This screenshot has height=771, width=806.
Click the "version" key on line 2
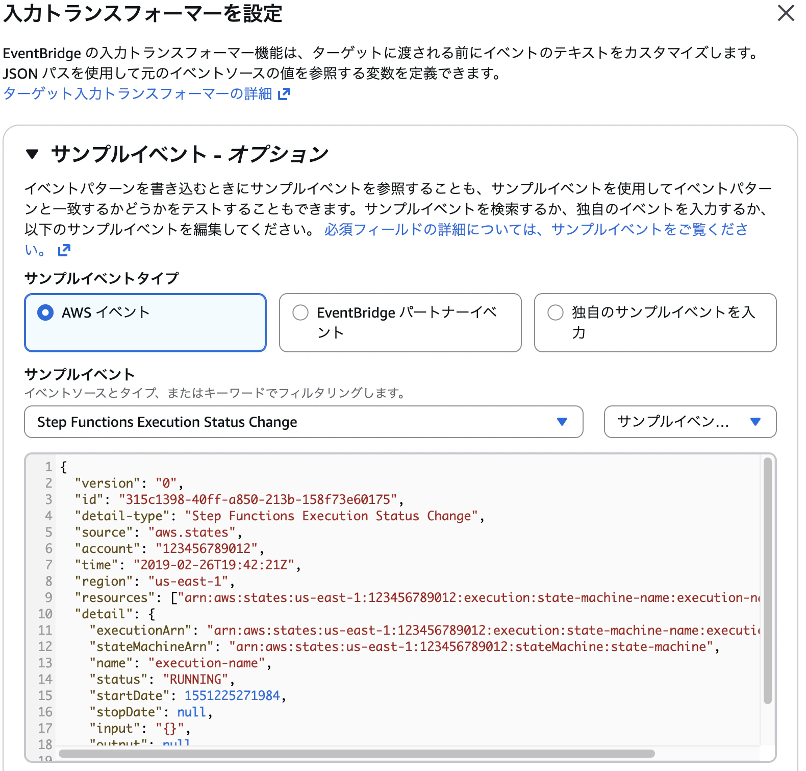(x=108, y=483)
